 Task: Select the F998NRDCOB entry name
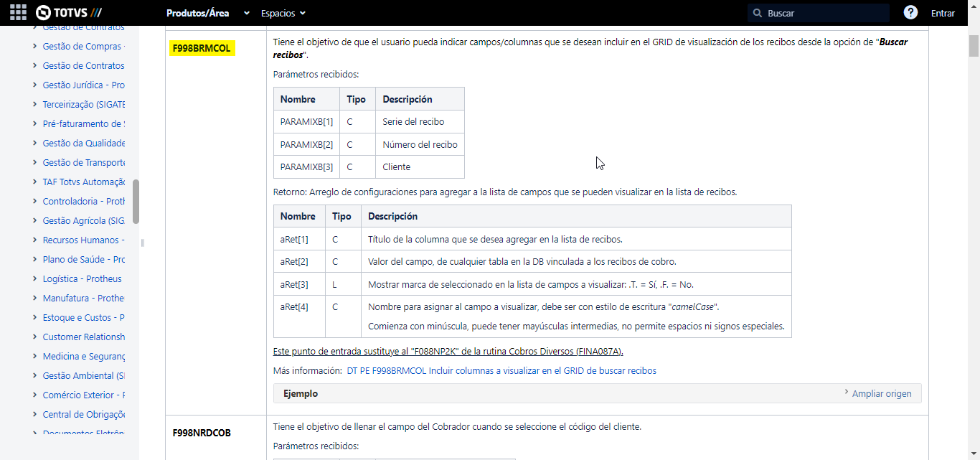202,433
